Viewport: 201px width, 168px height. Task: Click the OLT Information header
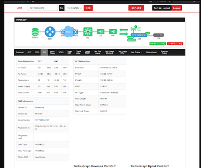tap(100, 61)
